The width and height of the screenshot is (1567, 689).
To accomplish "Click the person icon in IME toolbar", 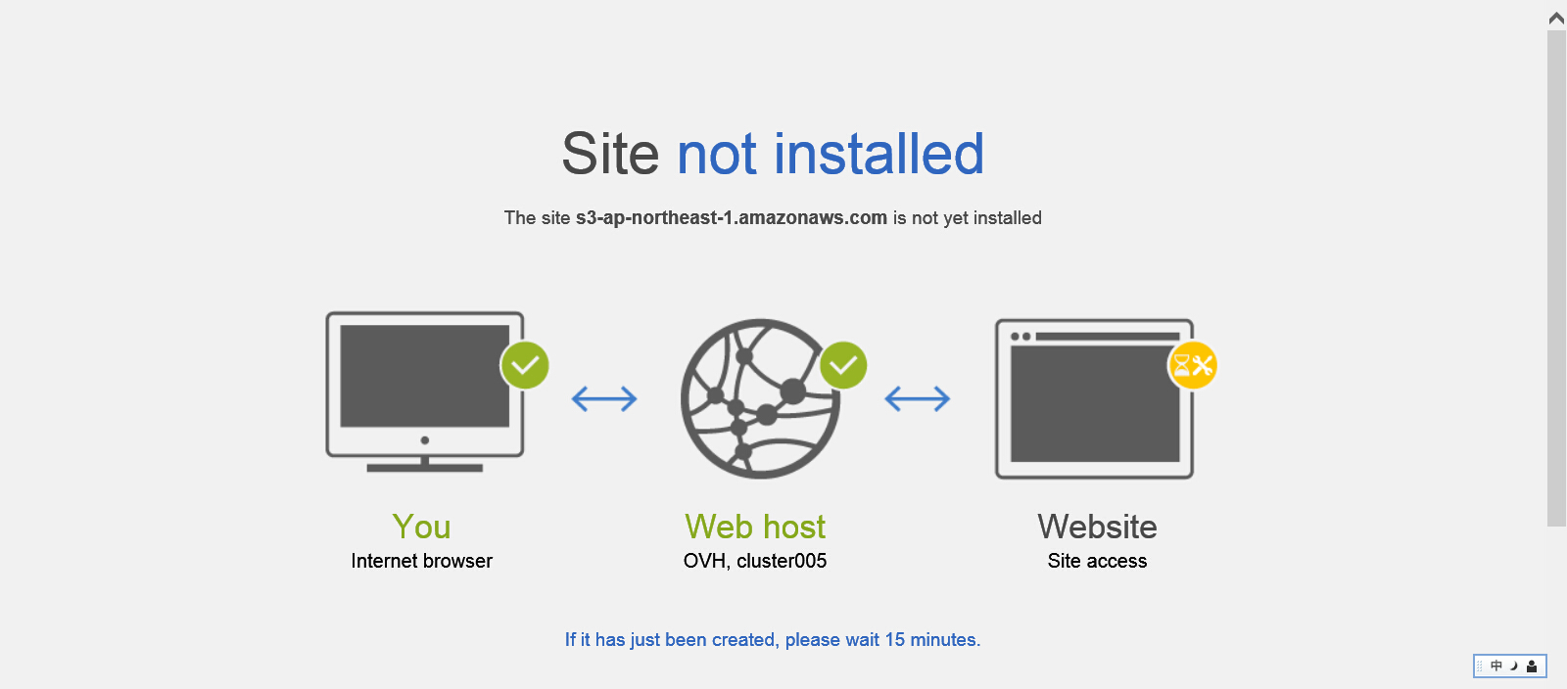I will tap(1532, 666).
